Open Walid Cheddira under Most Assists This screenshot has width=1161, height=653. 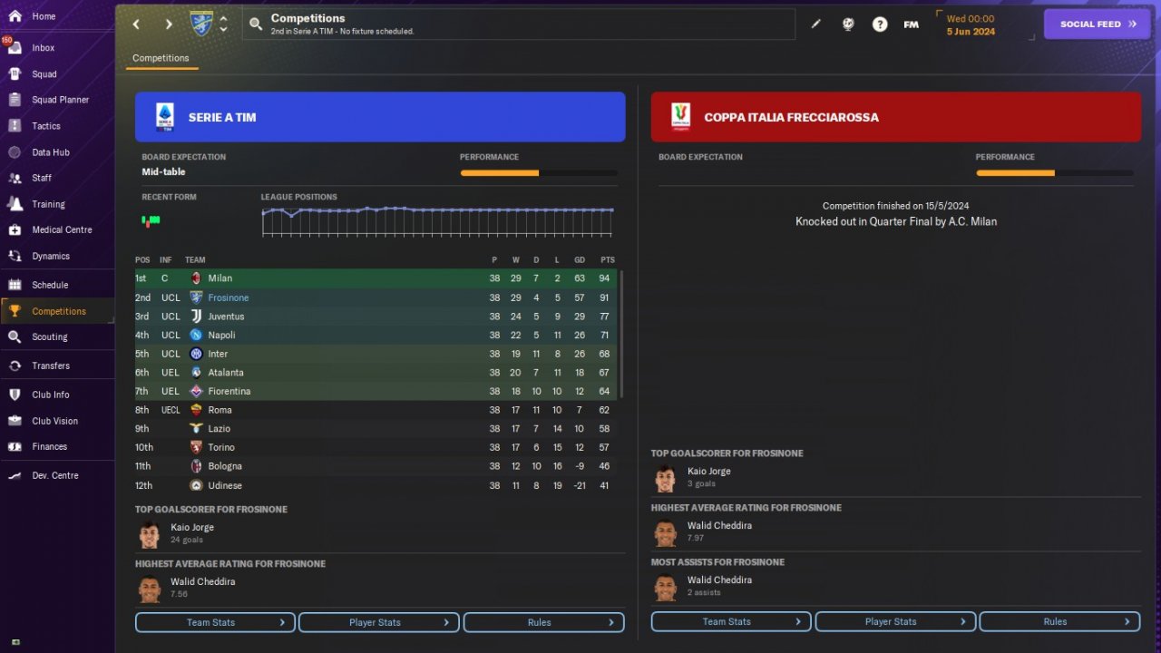(719, 580)
